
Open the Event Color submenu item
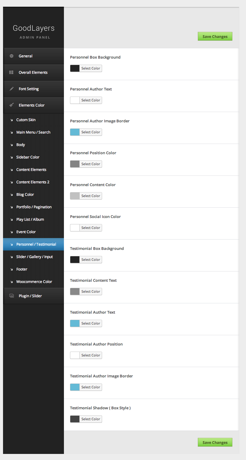point(26,232)
